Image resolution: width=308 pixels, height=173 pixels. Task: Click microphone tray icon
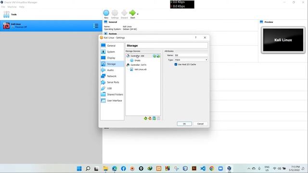(259, 169)
